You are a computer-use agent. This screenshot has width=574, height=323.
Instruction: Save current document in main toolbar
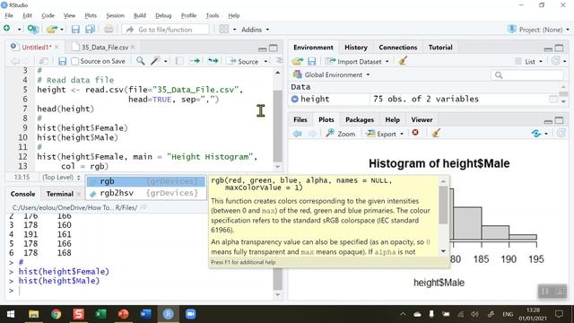coord(75,30)
